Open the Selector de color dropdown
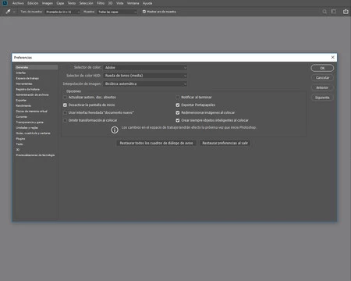Screen dimensions: 351x281 click(x=145, y=68)
